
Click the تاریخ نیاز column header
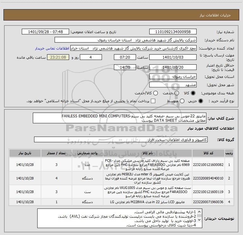pos(25,153)
